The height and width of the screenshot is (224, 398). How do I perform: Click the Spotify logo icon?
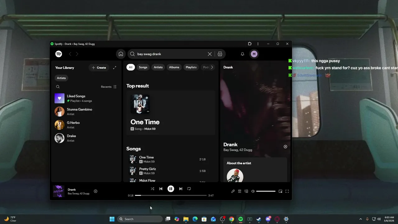pyautogui.click(x=58, y=54)
